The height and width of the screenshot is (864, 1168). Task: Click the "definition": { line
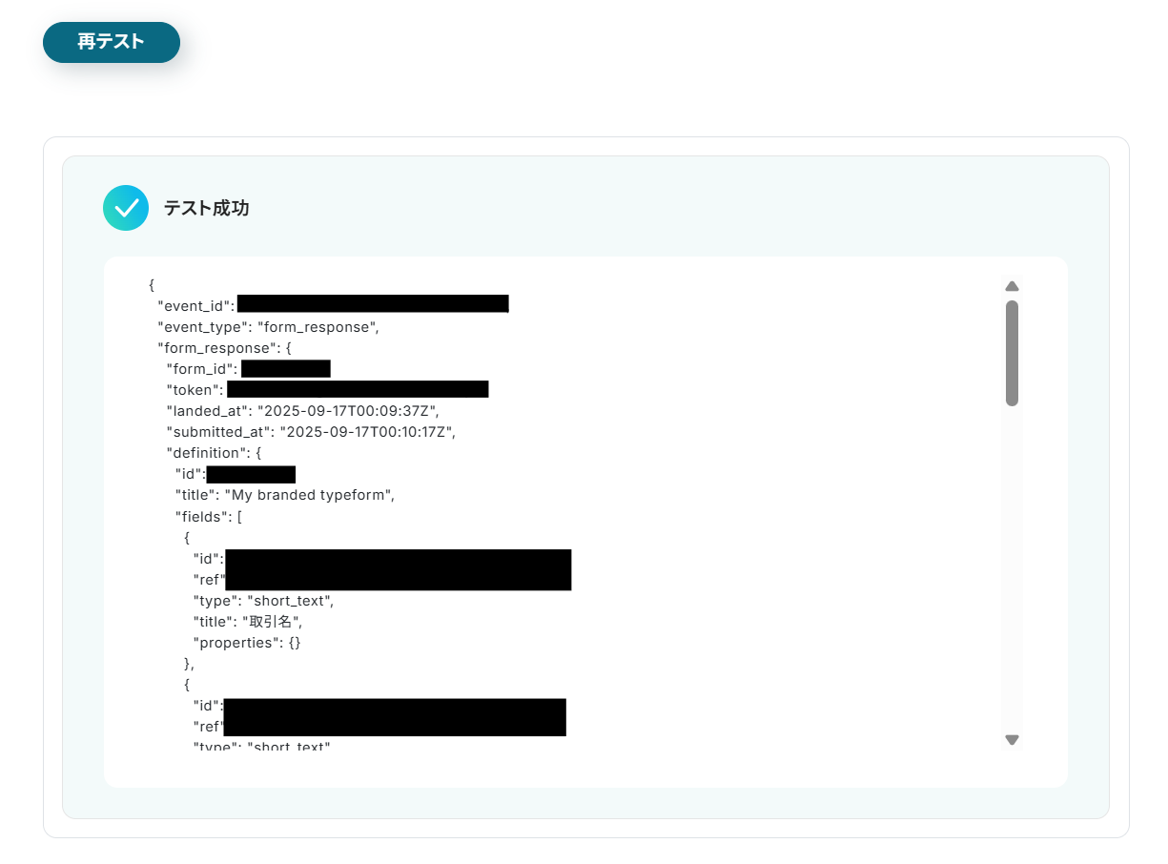point(214,452)
